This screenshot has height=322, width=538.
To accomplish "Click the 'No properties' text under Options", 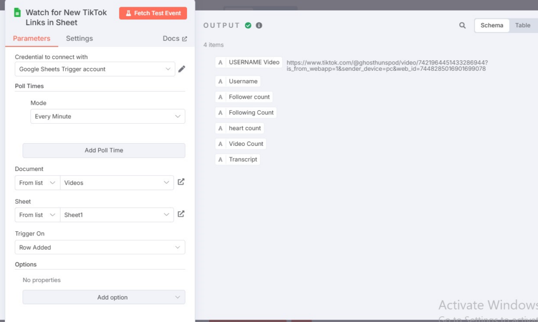I will coord(42,280).
